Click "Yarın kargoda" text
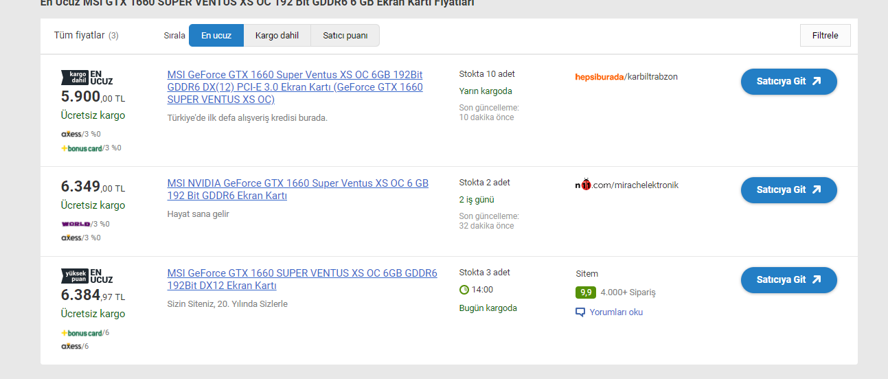The width and height of the screenshot is (888, 379). click(486, 91)
